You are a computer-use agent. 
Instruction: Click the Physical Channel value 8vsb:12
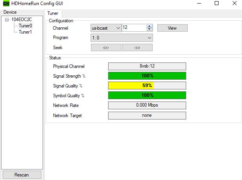pyautogui.click(x=147, y=66)
